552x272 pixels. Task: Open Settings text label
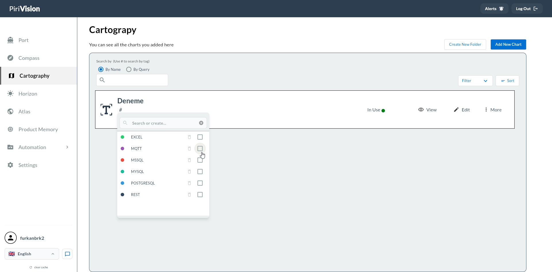click(x=28, y=165)
